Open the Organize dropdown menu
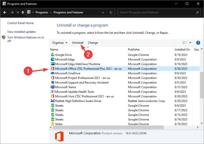Screen dimensions: 204x144 60,43
